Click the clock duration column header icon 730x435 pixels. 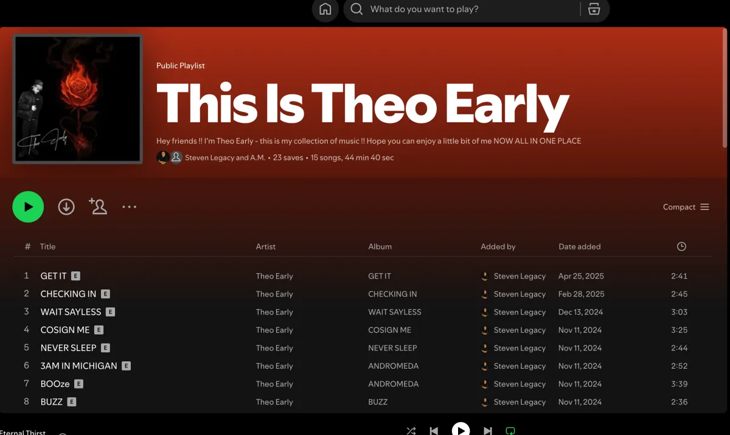click(681, 246)
